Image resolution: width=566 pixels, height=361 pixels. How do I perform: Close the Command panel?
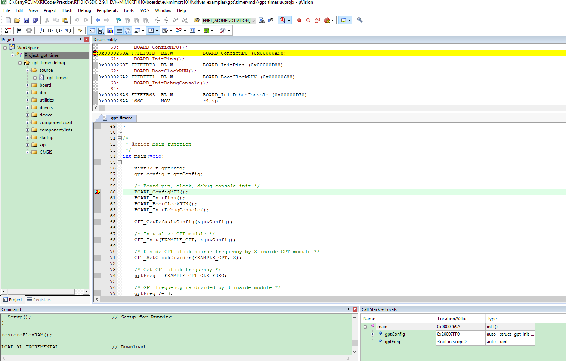point(355,309)
